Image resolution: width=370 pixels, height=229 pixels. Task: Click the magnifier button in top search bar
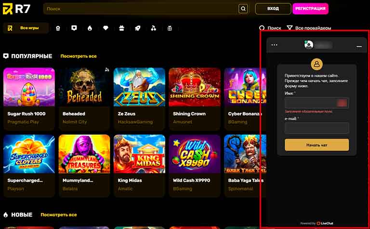[243, 9]
